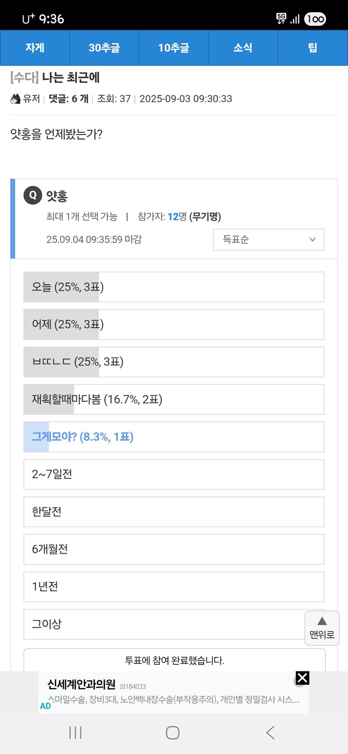Image resolution: width=348 pixels, height=754 pixels.
Task: Switch to the 30추글 tab
Action: pyautogui.click(x=104, y=48)
